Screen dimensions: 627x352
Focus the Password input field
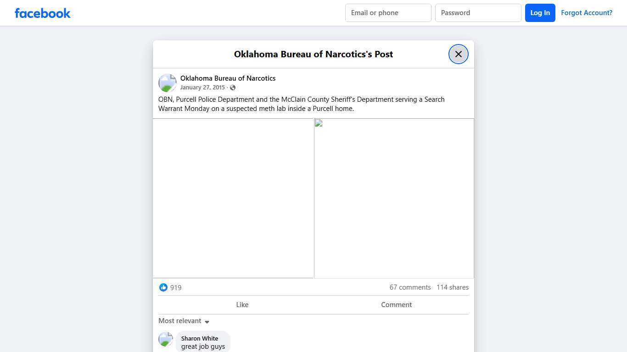click(x=478, y=13)
